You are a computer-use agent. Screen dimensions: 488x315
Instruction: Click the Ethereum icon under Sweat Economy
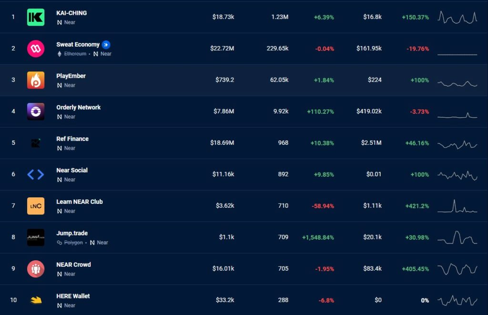60,54
